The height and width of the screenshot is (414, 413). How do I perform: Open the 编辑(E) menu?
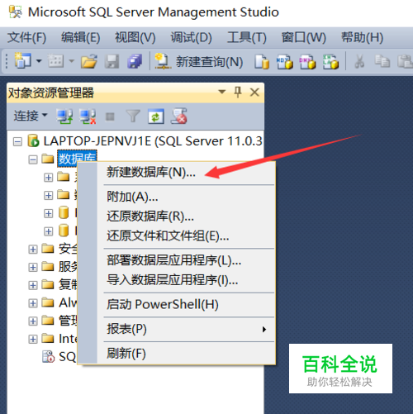[x=80, y=37]
